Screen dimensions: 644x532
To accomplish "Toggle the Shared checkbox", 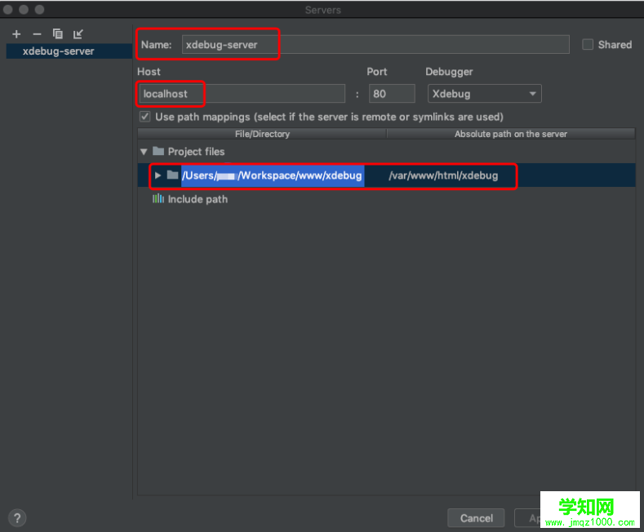I will [588, 44].
